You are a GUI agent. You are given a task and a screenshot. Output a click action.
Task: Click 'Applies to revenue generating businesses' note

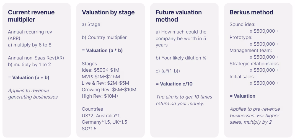33,94
